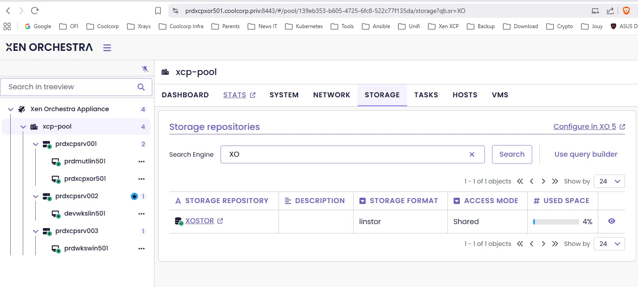This screenshot has width=638, height=287.
Task: Clear the Search Engine field with X icon
Action: click(472, 154)
